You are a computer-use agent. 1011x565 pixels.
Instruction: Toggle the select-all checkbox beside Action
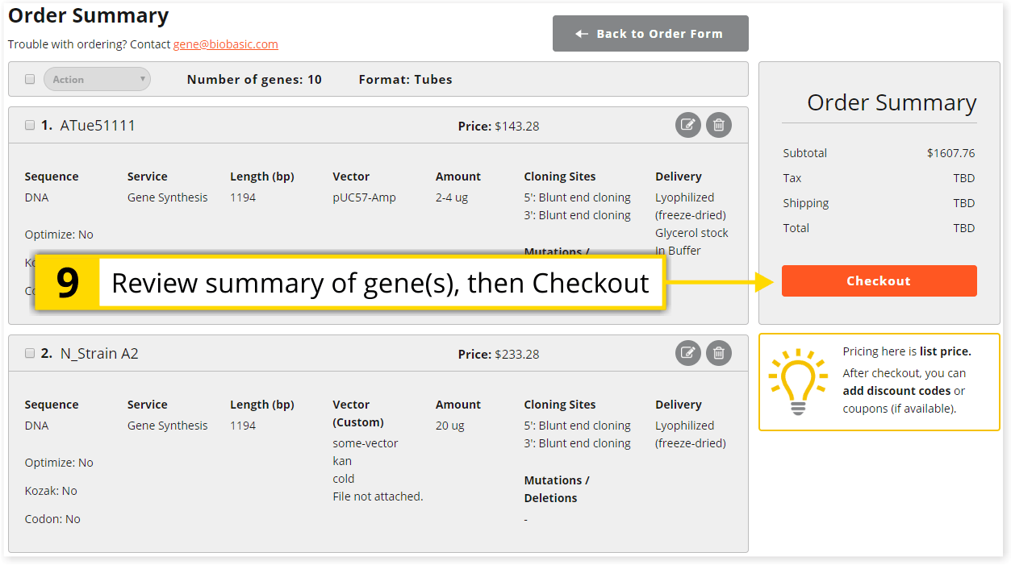point(30,79)
